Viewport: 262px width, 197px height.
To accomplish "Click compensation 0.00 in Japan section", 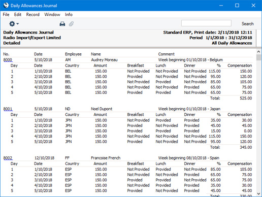I will [248, 131].
